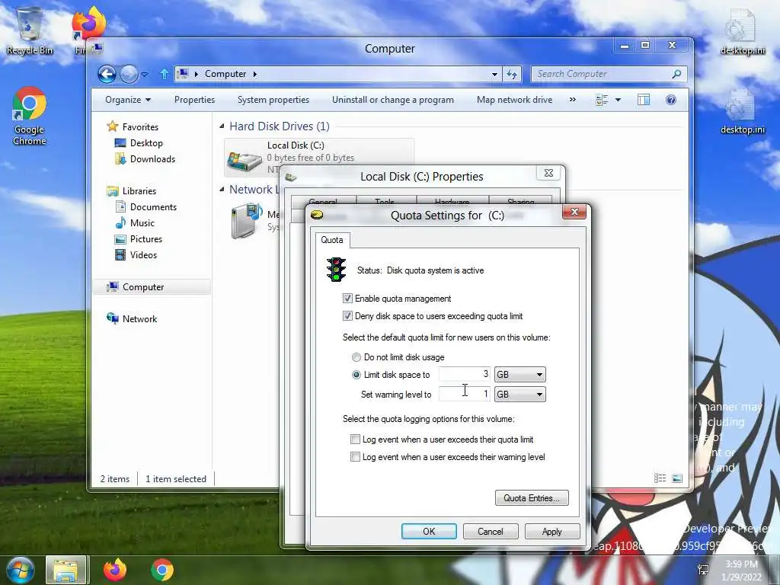This screenshot has width=780, height=585.
Task: Click Search Computer box
Action: tap(609, 74)
